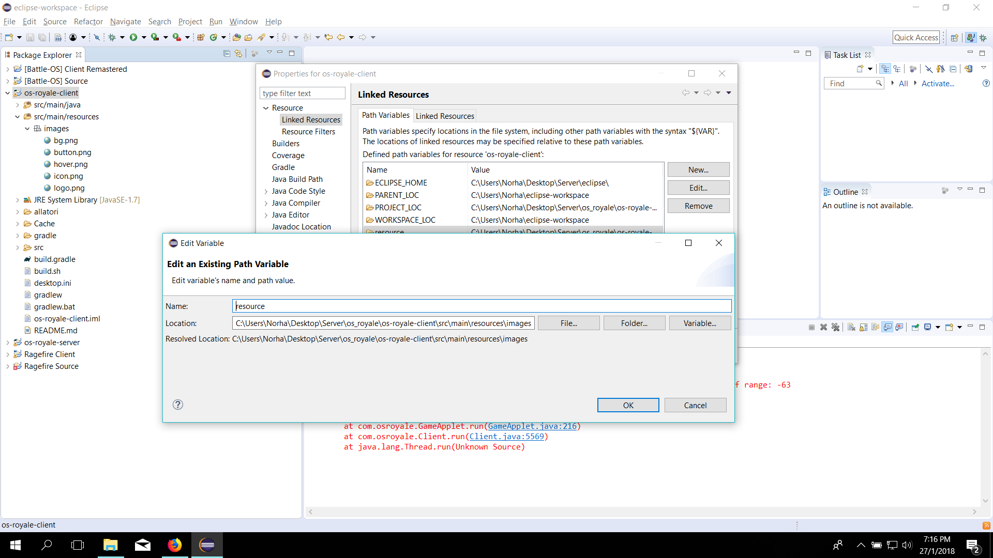The width and height of the screenshot is (993, 558).
Task: Click the Last Edit Location icon
Action: 328,37
